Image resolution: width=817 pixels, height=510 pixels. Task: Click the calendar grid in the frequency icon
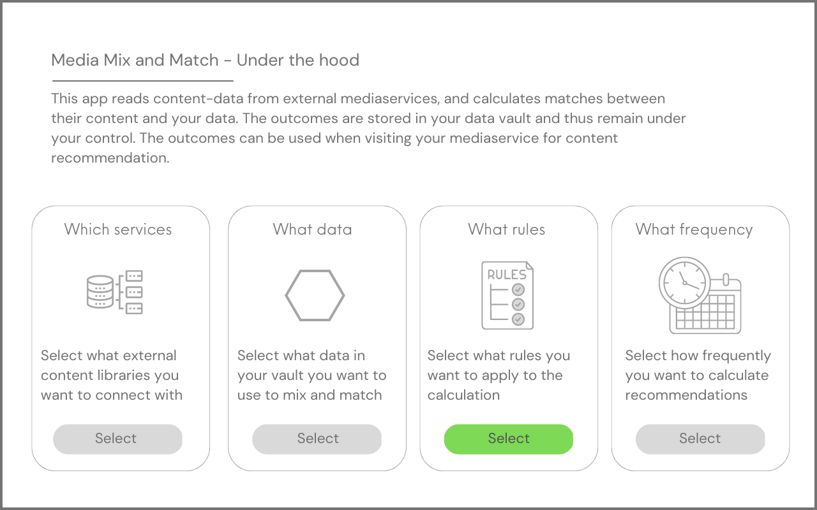pyautogui.click(x=705, y=310)
